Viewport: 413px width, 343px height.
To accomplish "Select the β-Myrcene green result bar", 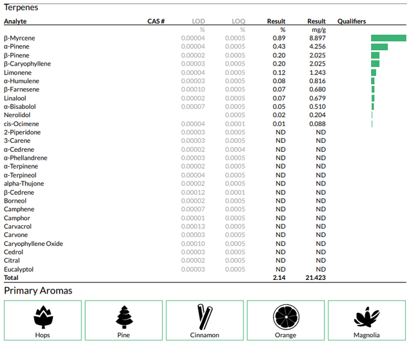I will point(388,38).
